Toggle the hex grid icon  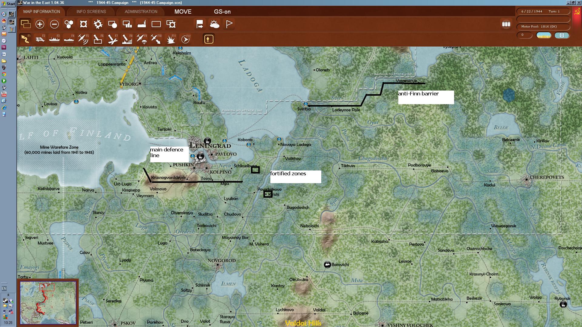pos(69,24)
